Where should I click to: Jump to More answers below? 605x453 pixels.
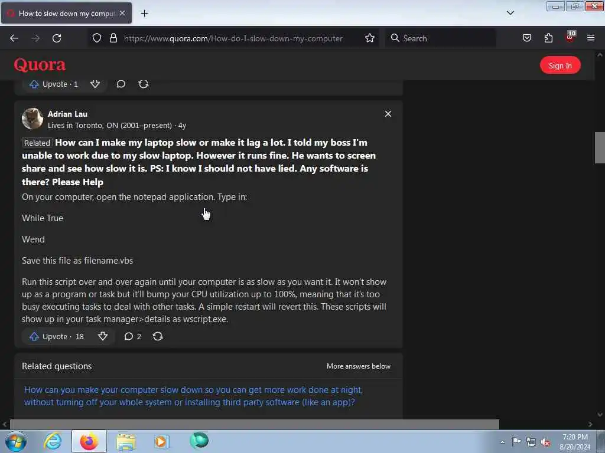click(359, 366)
